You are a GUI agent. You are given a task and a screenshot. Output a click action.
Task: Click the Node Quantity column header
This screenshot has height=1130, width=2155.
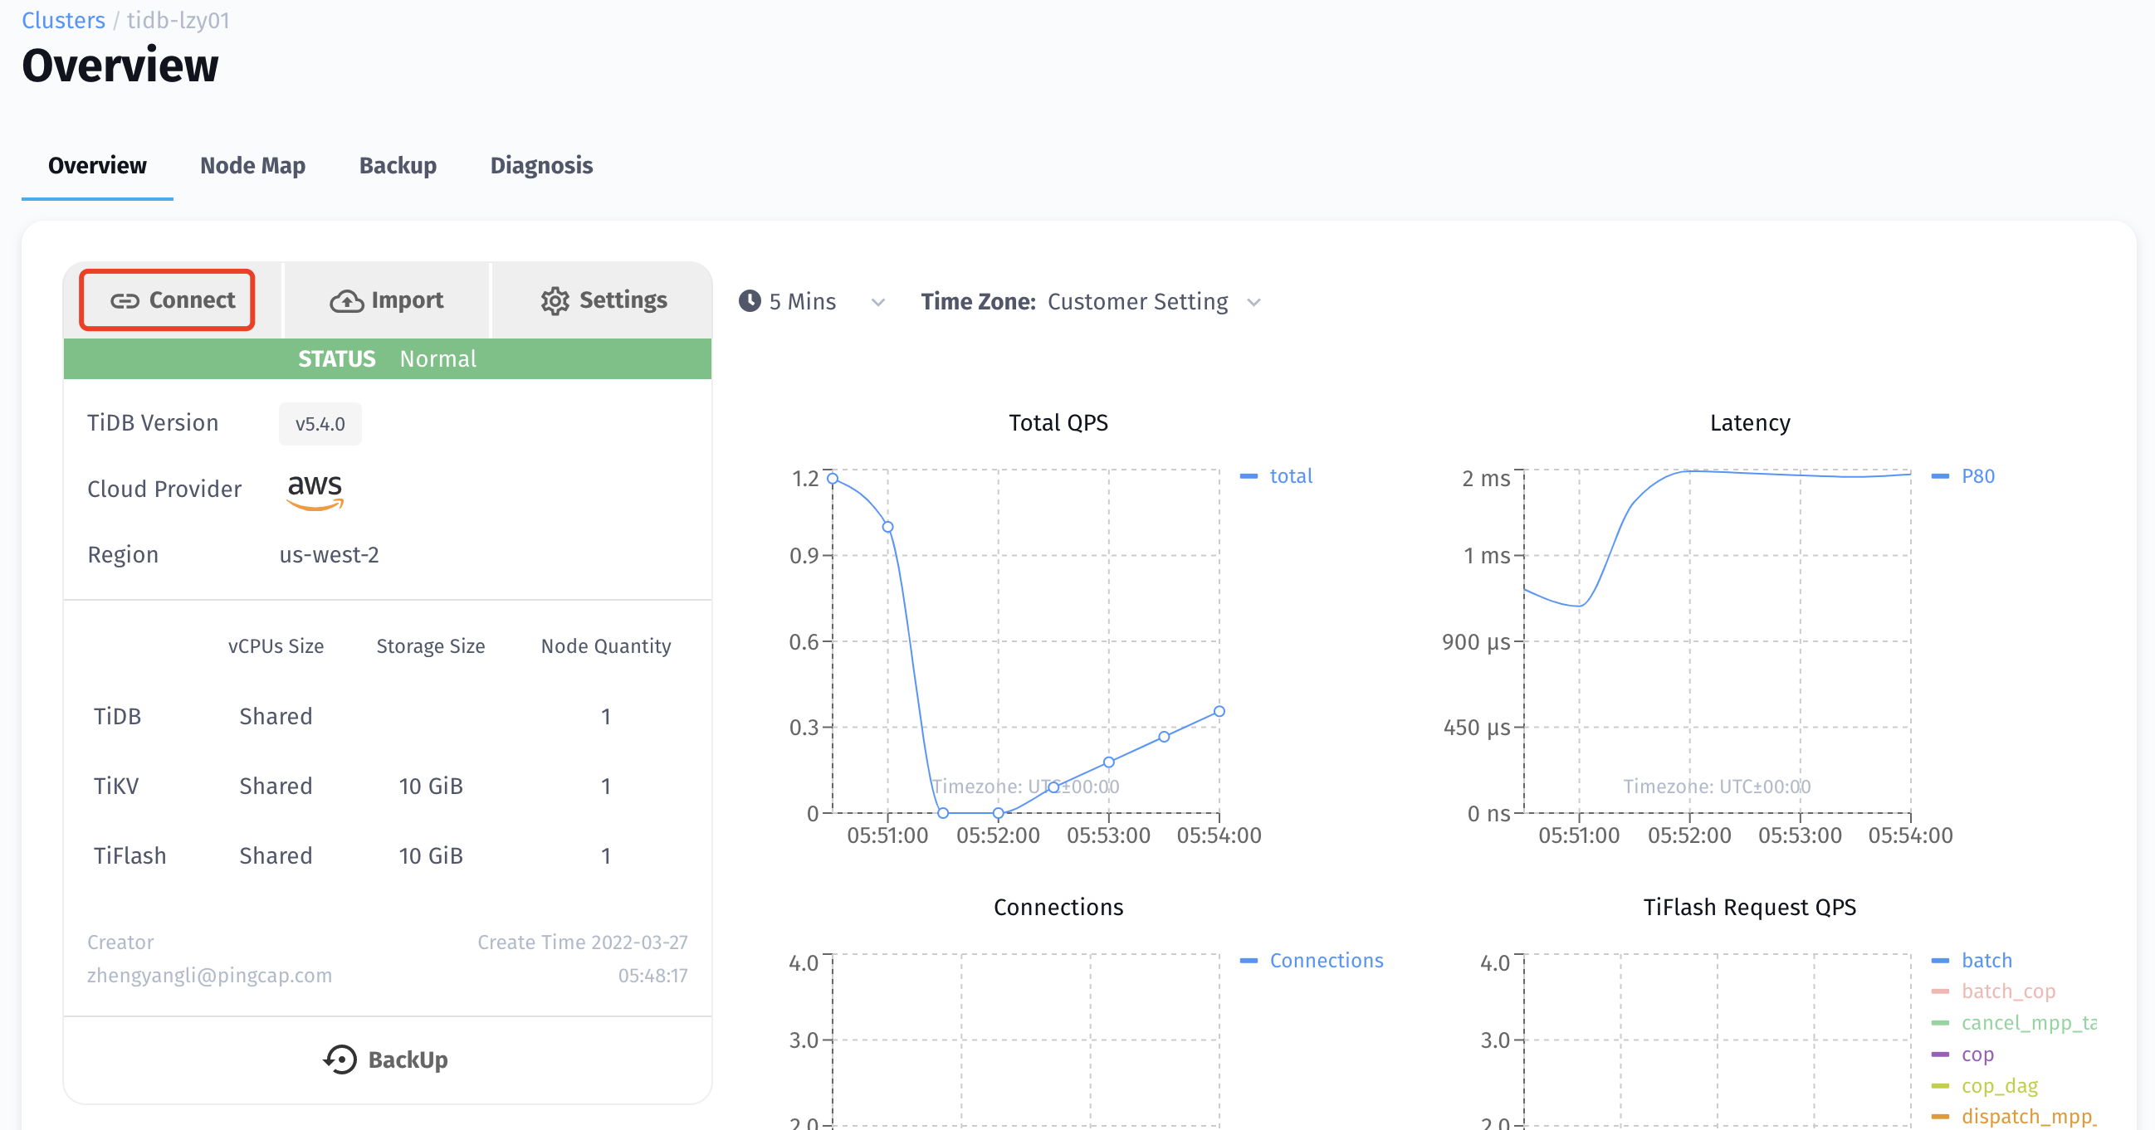click(x=606, y=646)
